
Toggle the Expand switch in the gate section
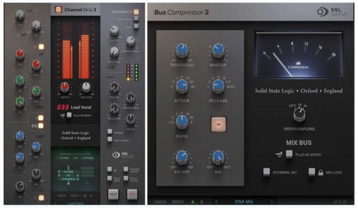(x=110, y=131)
